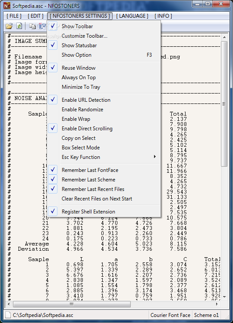Click the horizontal scrollbar right arrow
This screenshot has width=233, height=323.
click(x=217, y=304)
